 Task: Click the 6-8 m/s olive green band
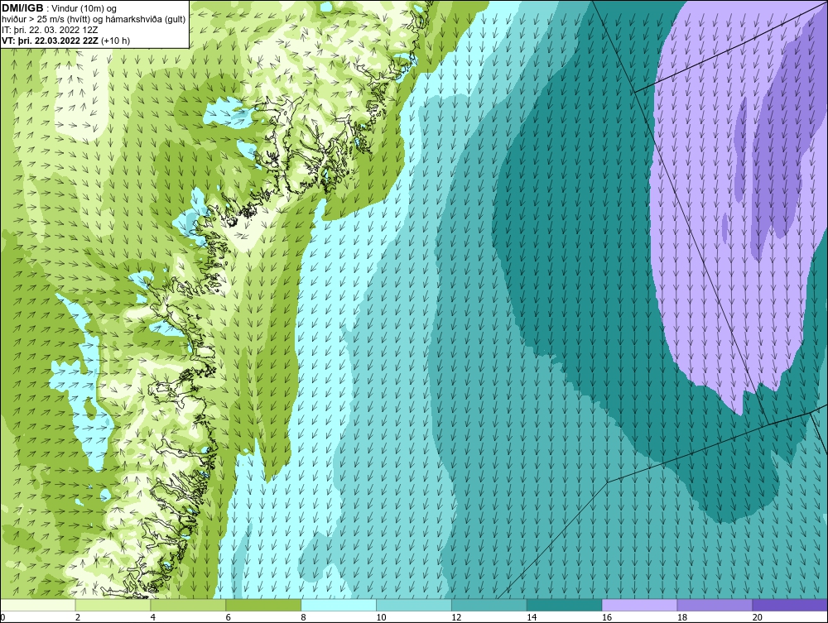coord(263,605)
